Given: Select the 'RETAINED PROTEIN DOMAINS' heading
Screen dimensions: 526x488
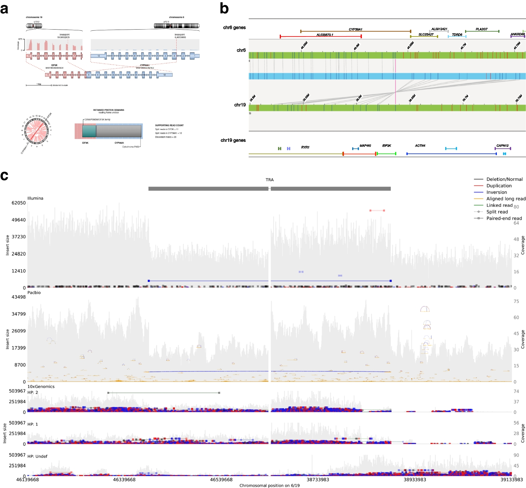Looking at the screenshot, I should (x=109, y=110).
